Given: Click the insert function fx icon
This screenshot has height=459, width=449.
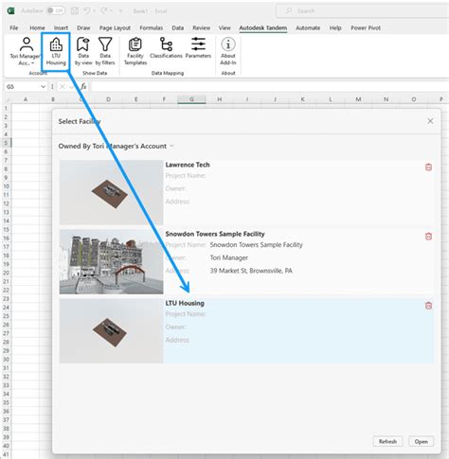Looking at the screenshot, I should pyautogui.click(x=83, y=86).
